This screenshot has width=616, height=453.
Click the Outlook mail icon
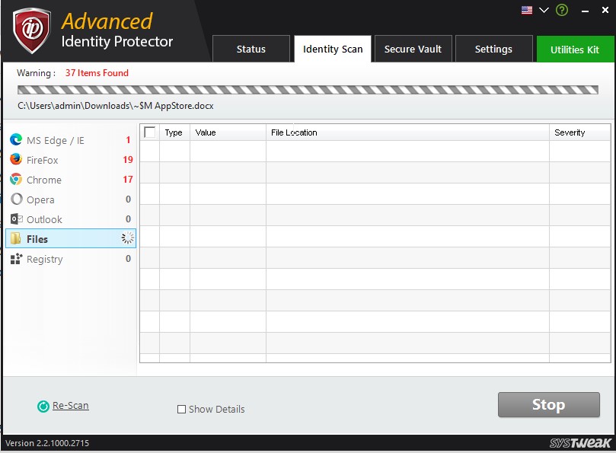point(16,219)
